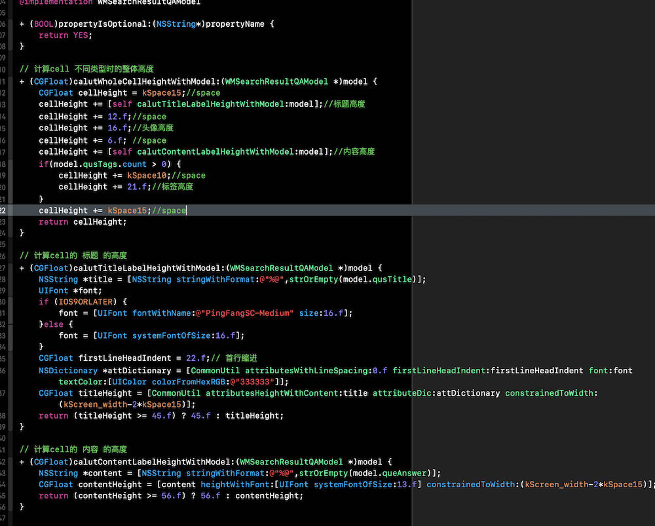Click attributesWithLineSpacing: method call
Image resolution: width=655 pixels, height=526 pixels.
309,371
